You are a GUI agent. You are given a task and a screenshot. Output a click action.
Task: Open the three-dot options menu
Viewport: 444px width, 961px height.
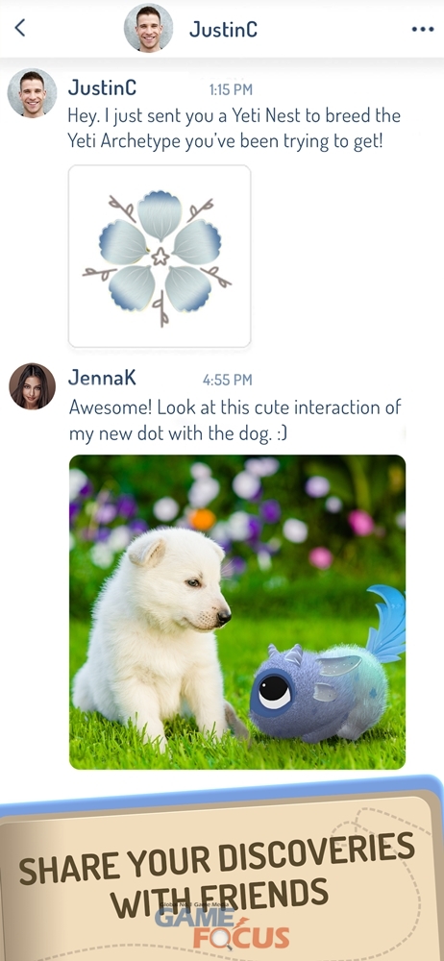(423, 29)
